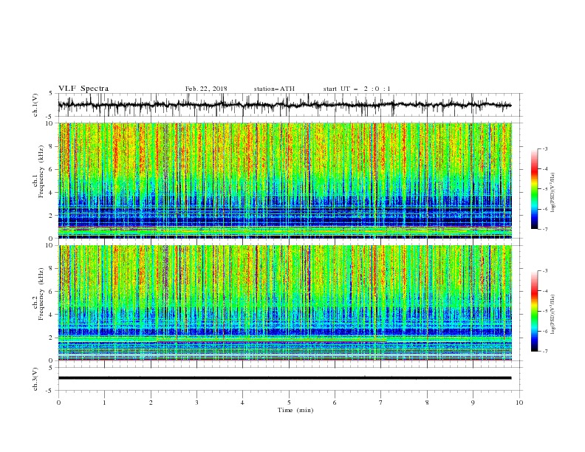Click time axis tick label "7" at bottom
This screenshot has width=585, height=452.
[x=381, y=403]
